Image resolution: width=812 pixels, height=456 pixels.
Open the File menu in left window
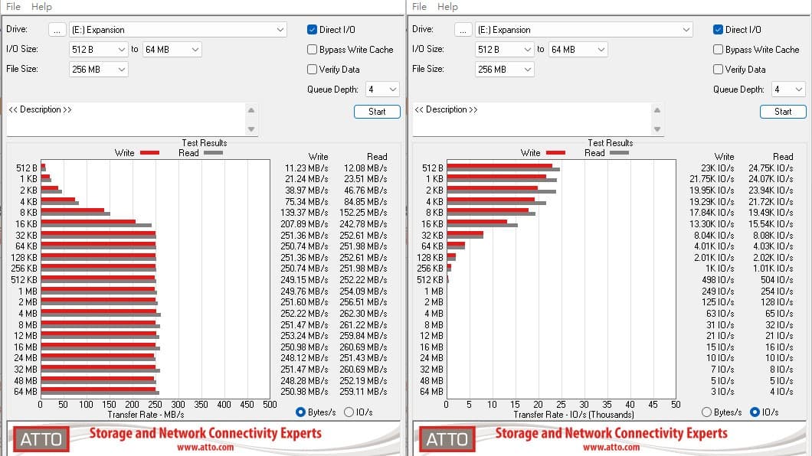coord(14,7)
